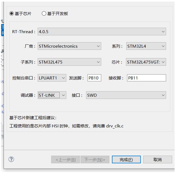Viewport: 176px width, 174px height.
Task: Click the help question mark icon
Action: pyautogui.click(x=11, y=159)
